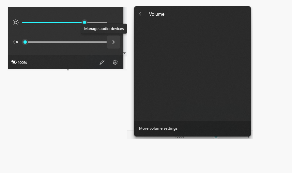Viewport: 292px width, 173px height.
Task: Open all settings via the gear icon
Action: [x=115, y=62]
